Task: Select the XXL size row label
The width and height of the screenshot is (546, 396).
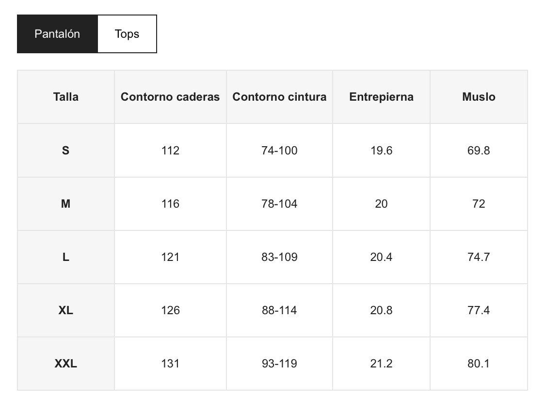Action: tap(66, 364)
